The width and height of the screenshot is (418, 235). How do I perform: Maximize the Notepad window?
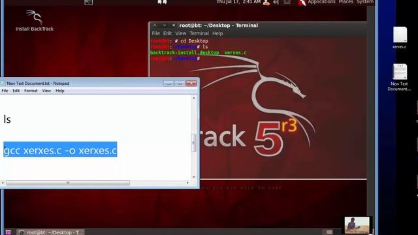coord(180,83)
